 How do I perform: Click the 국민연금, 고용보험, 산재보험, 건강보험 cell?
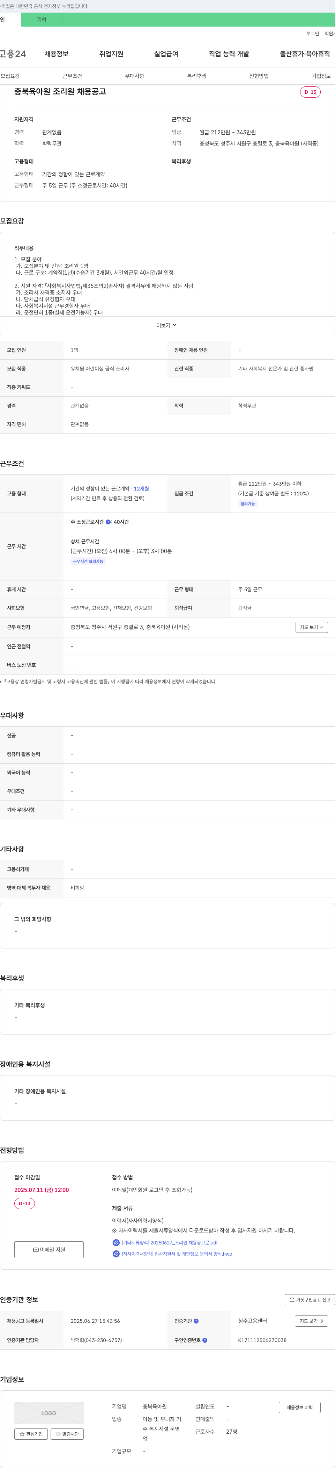[x=111, y=608]
